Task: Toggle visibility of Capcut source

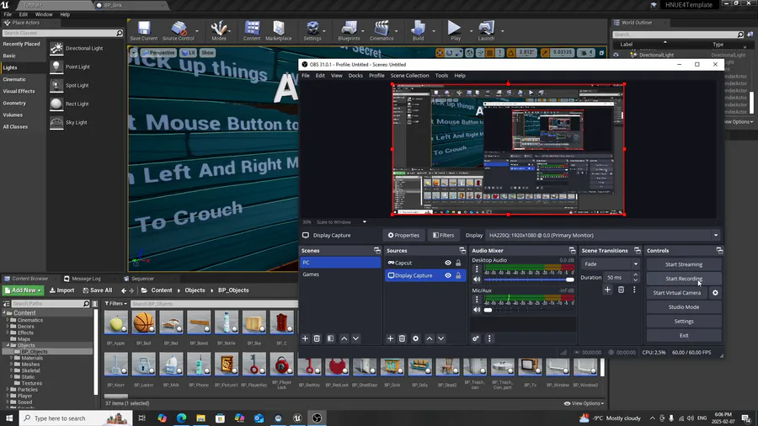Action: click(x=448, y=263)
